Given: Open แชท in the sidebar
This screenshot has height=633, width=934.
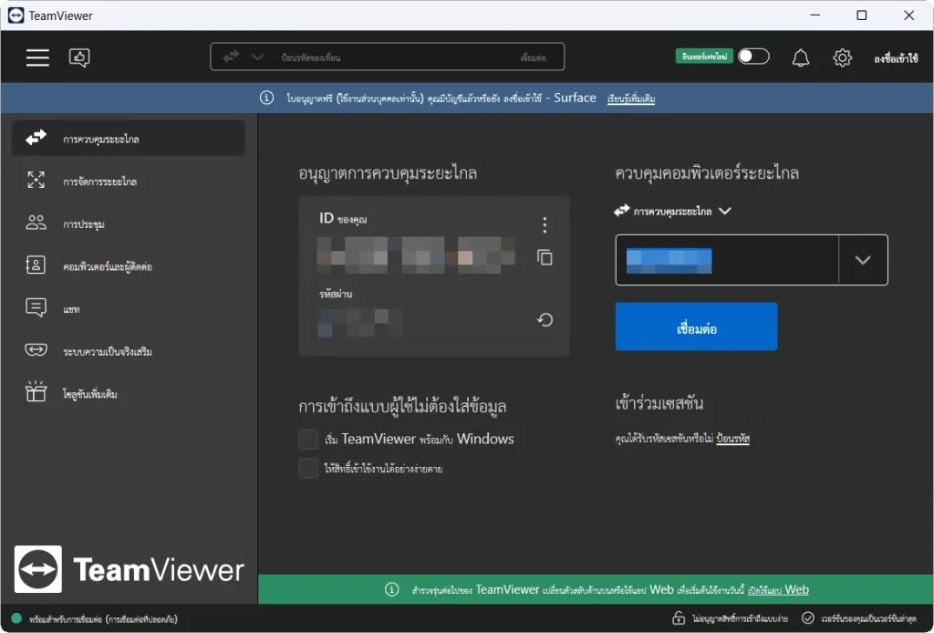Looking at the screenshot, I should point(71,309).
